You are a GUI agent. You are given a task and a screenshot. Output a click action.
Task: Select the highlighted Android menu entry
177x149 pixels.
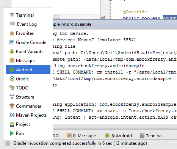tap(28, 69)
